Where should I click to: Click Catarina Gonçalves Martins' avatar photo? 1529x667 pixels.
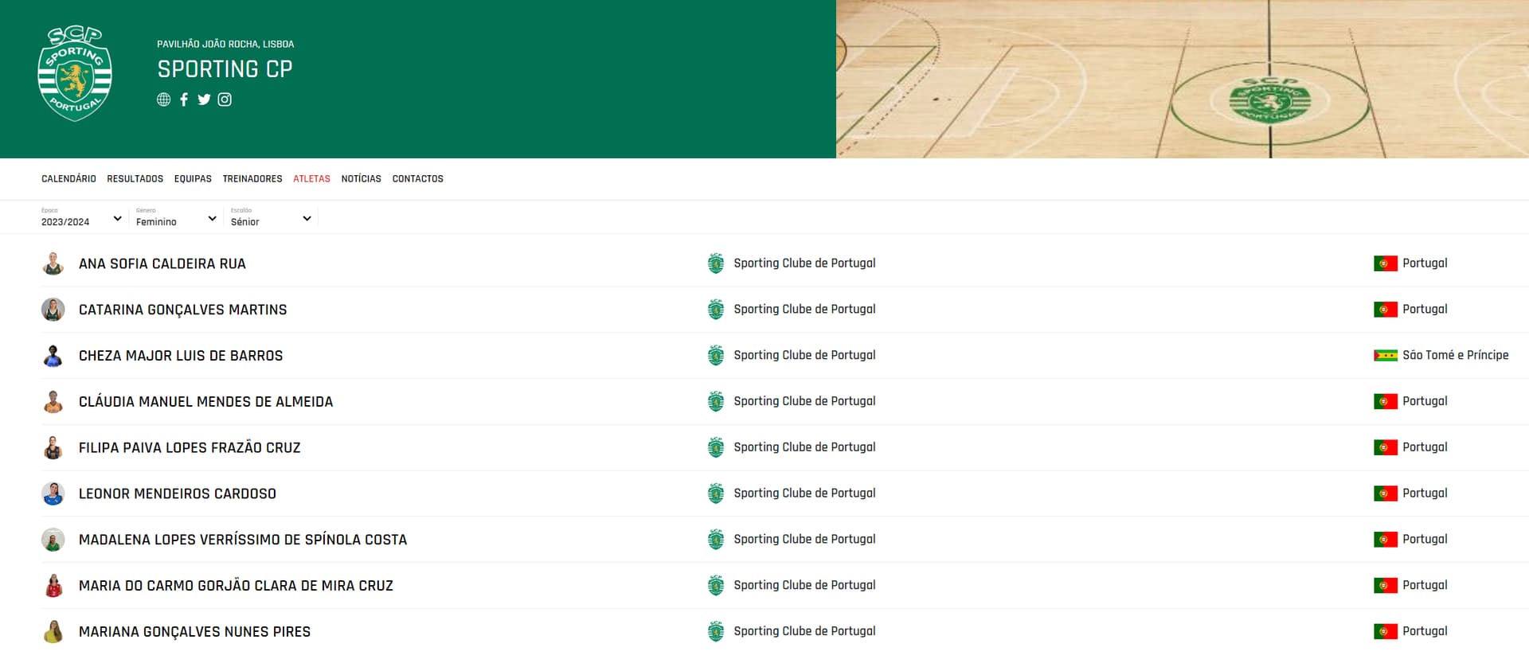pos(53,310)
